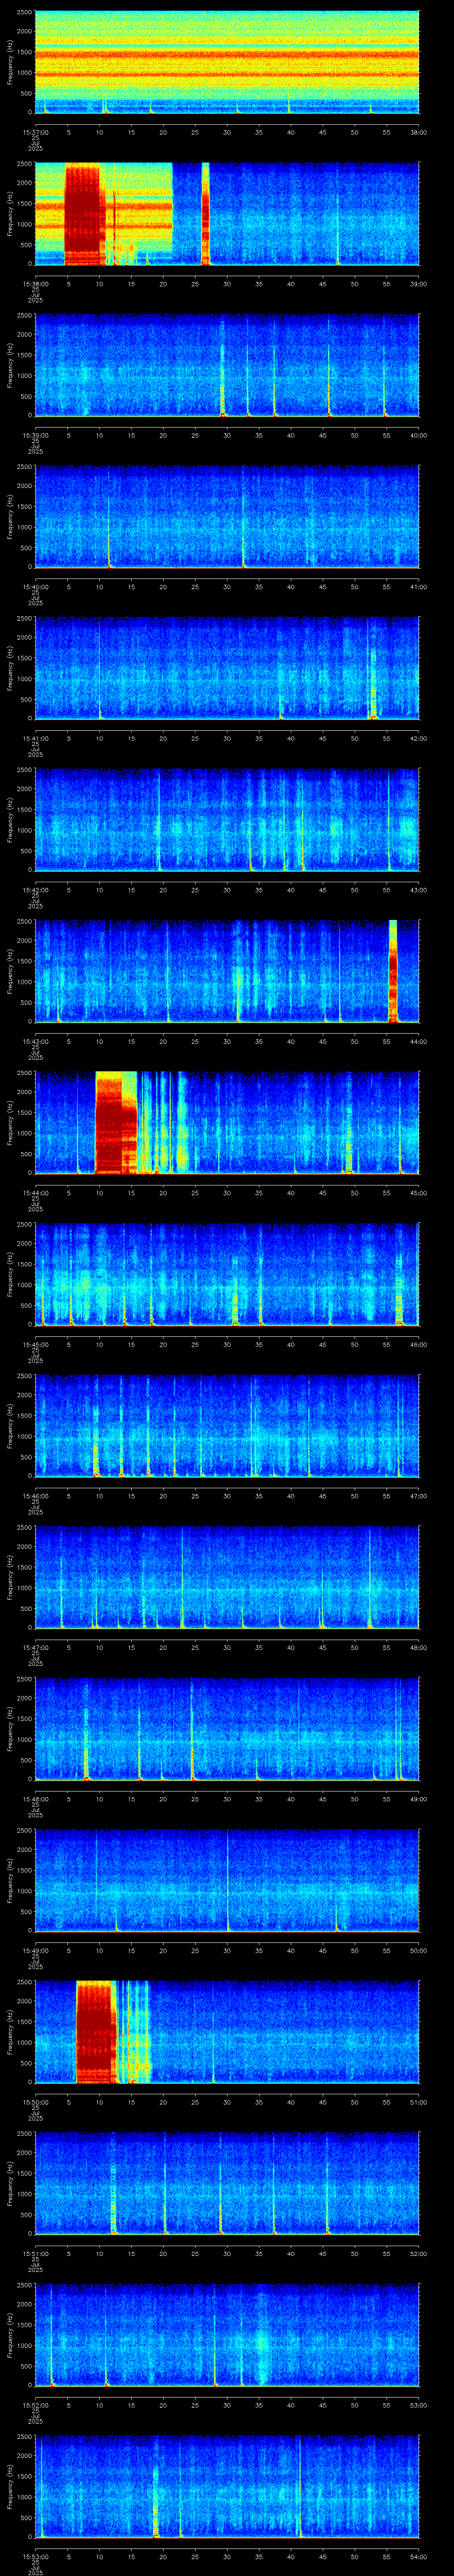Click the '15:48:00' time label
This screenshot has width=454, height=2576.
coord(35,1799)
